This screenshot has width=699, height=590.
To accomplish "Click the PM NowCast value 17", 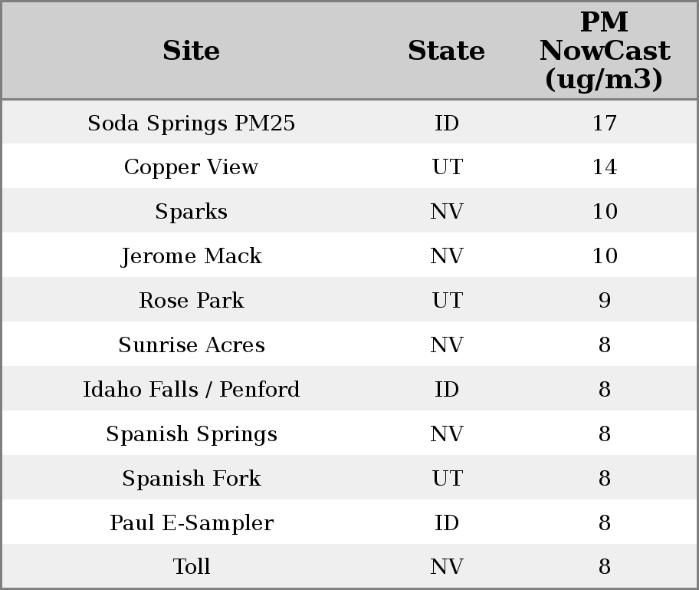I will 604,123.
